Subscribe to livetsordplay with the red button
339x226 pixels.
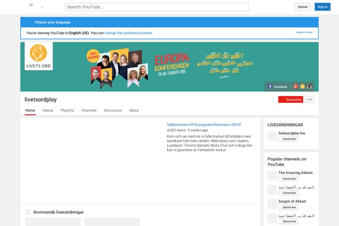[290, 99]
